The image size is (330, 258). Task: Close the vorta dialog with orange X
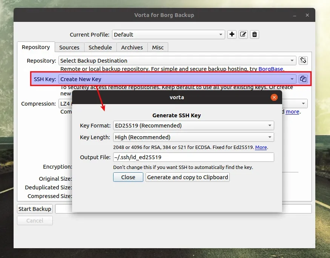click(274, 97)
